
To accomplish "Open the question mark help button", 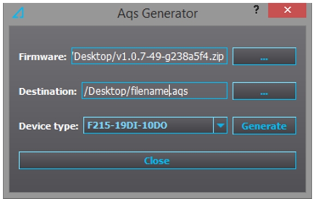I will point(256,10).
